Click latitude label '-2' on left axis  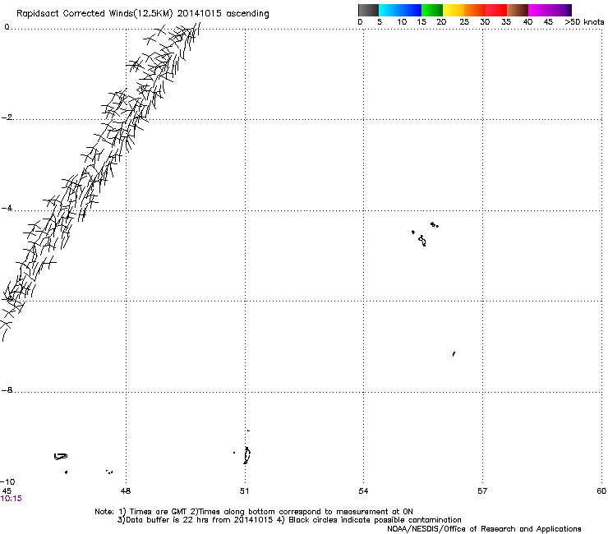(x=7, y=117)
